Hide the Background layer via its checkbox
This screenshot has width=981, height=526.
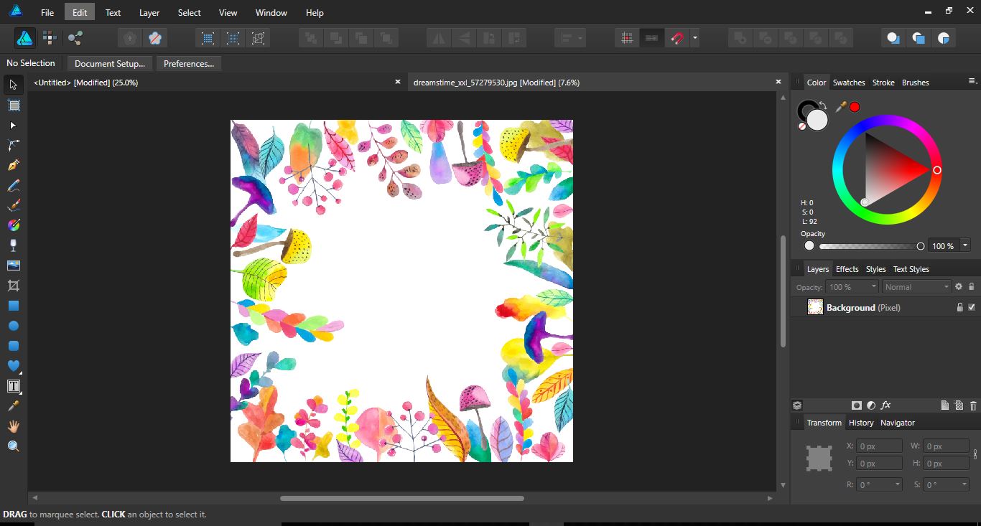tap(972, 307)
